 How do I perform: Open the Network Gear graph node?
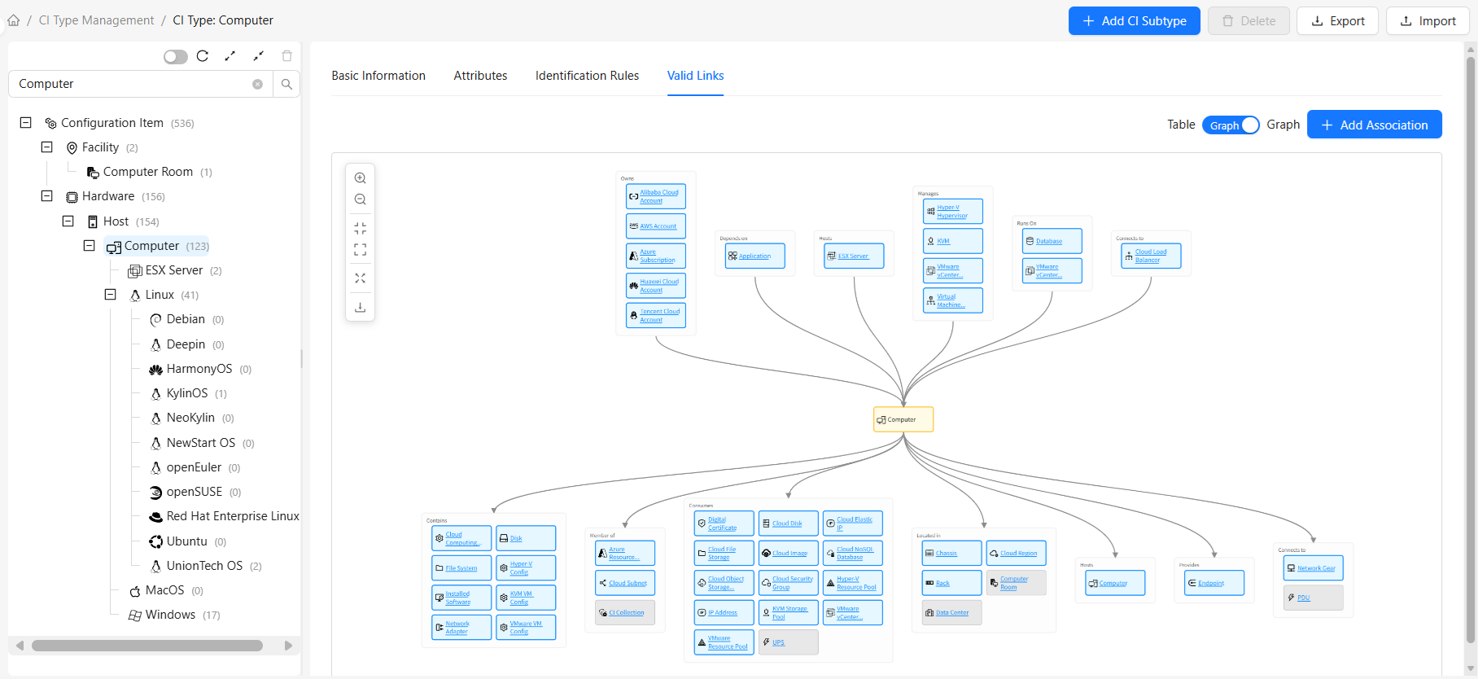1314,567
